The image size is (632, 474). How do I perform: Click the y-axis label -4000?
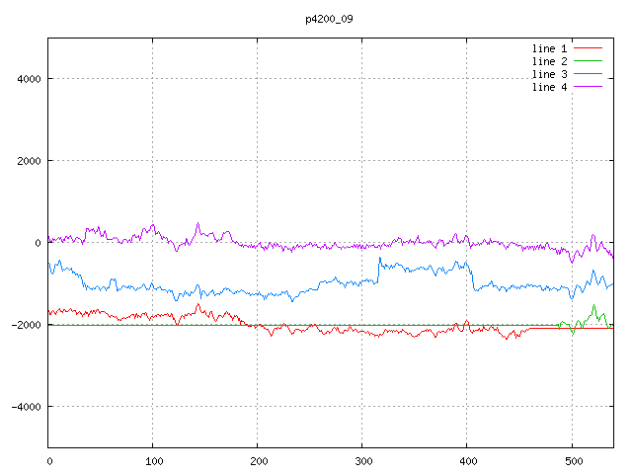tap(27, 407)
